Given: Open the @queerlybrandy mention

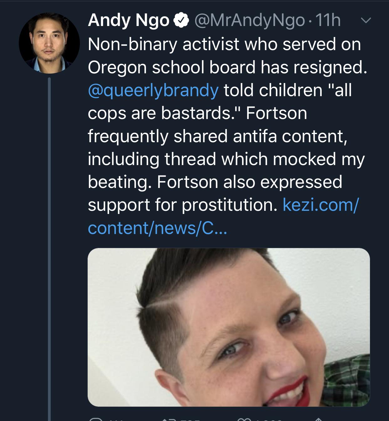Looking at the screenshot, I should pyautogui.click(x=153, y=90).
